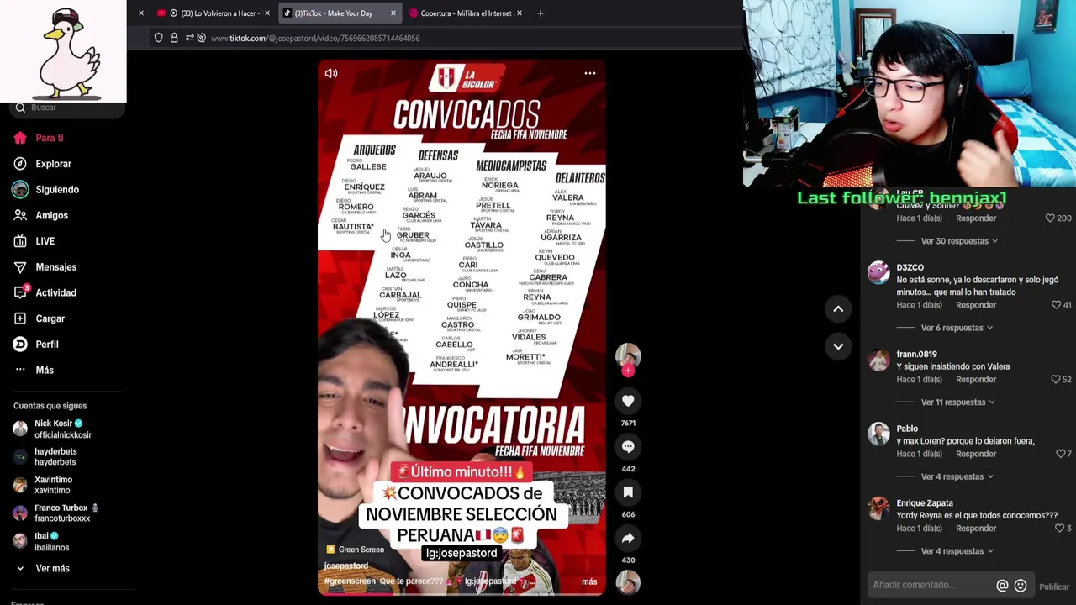Open the spinning sound disc thumbnail

pos(628,581)
